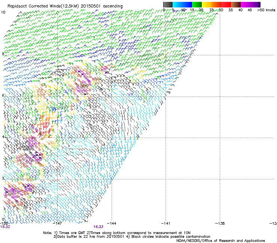Click the cyan-blue 5-15 knots legend segment
The image size is (277, 243).
pyautogui.click(x=182, y=4)
